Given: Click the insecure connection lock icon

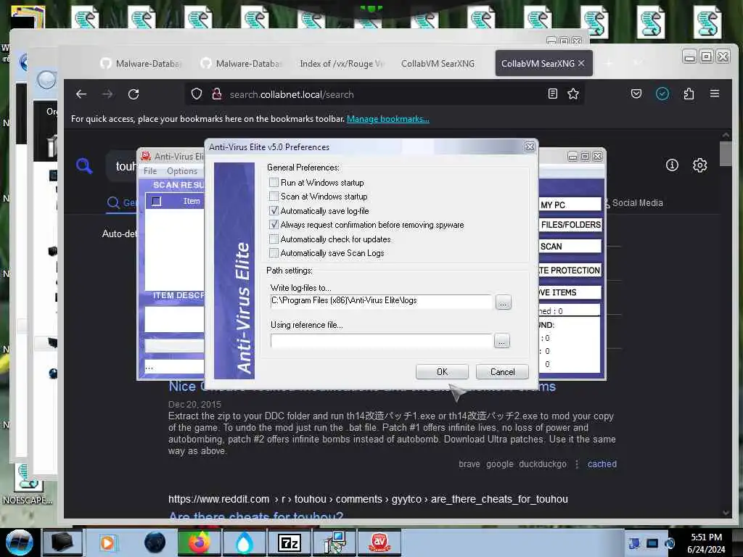Looking at the screenshot, I should coord(216,94).
